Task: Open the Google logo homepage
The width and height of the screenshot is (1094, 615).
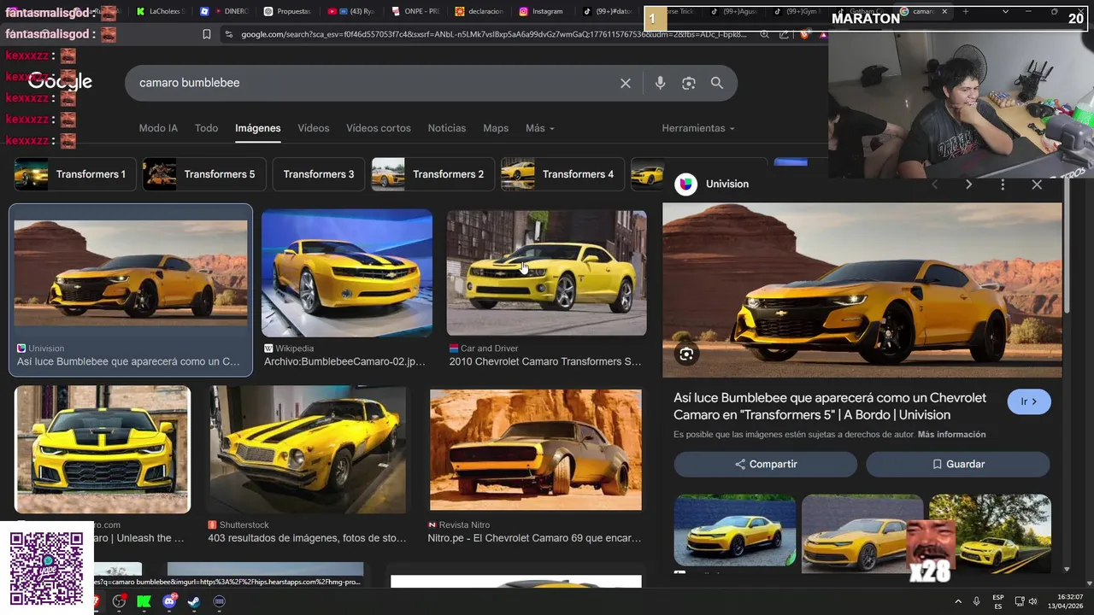Action: click(x=60, y=82)
